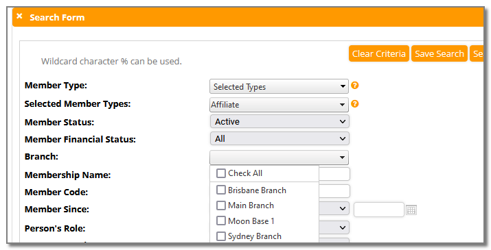
Task: Click the Member Since date input field
Action: tap(379, 210)
